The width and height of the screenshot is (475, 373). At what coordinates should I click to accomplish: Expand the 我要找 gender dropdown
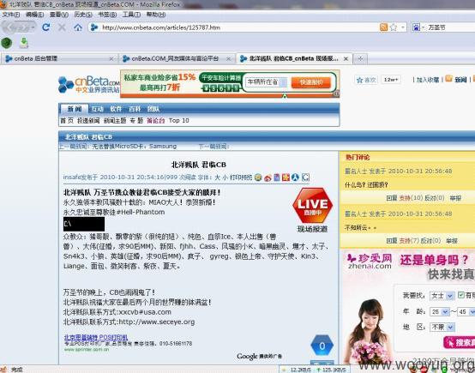pos(442,296)
